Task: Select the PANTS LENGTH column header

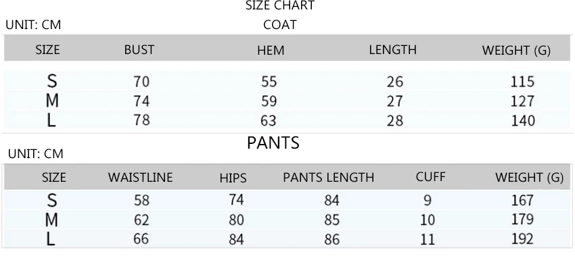Action: 328,178
